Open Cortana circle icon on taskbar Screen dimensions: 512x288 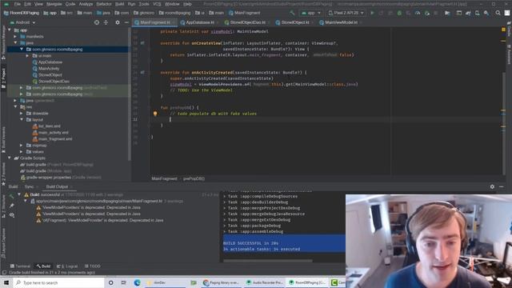(x=110, y=282)
